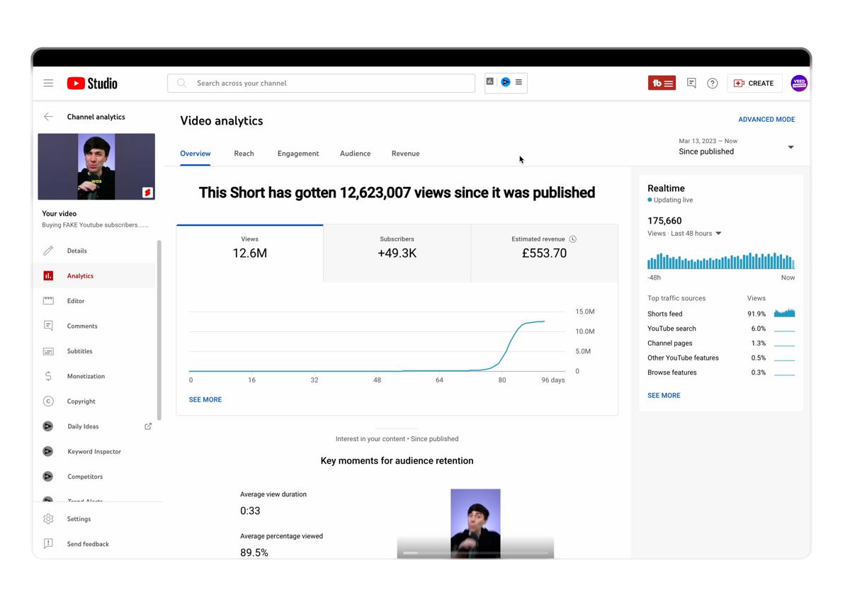Click the Channel pages traffic source row

tap(721, 343)
